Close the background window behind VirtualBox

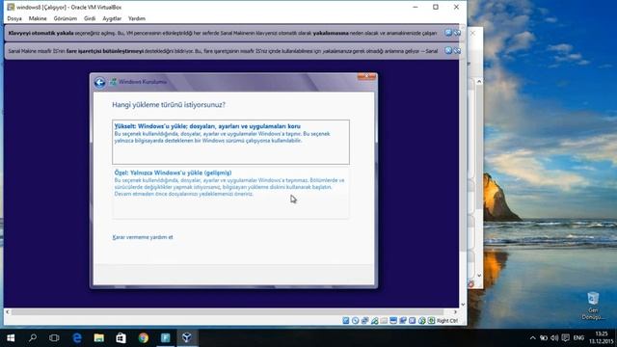pyautogui.click(x=473, y=33)
